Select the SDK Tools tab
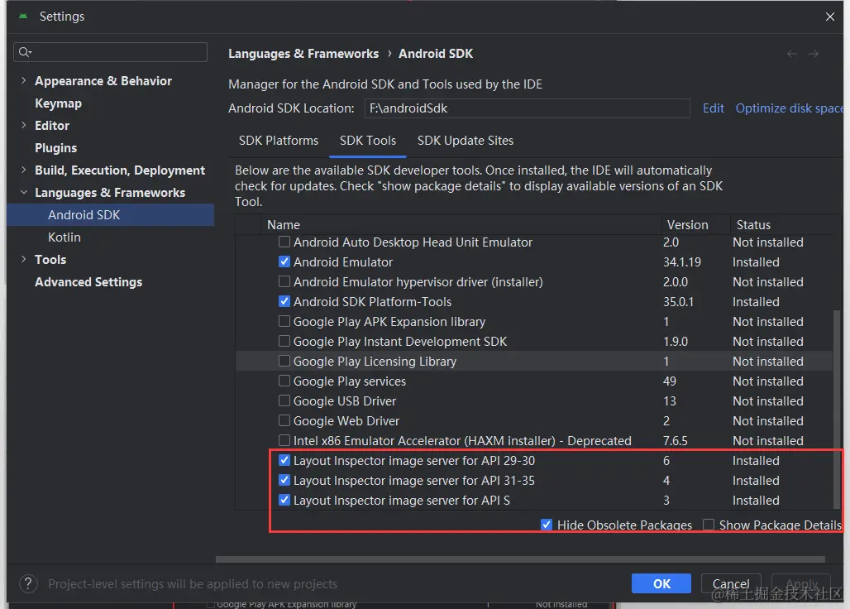850x609 pixels. coord(368,141)
